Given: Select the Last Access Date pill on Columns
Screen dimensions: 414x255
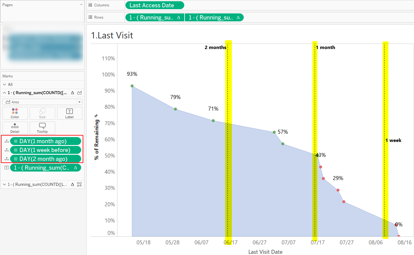Looking at the screenshot, I should (x=154, y=5).
